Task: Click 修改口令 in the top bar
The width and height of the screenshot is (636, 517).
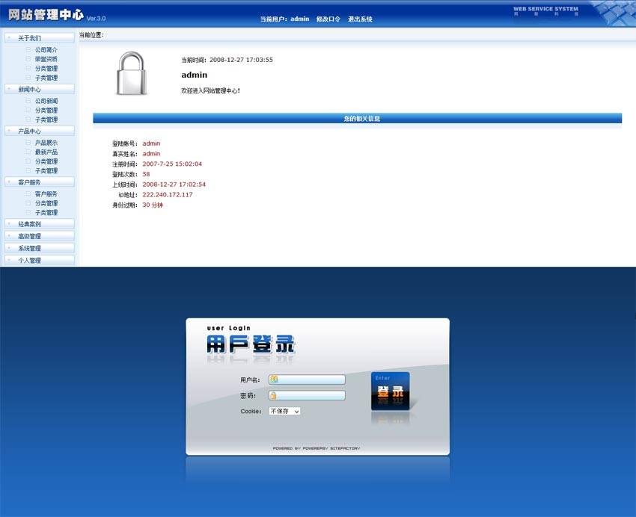Action: [x=328, y=19]
